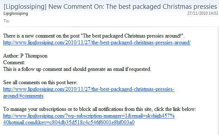Click the "This is a follow up comment" sentence
Viewport: 219px width, 135px height.
coord(77,69)
